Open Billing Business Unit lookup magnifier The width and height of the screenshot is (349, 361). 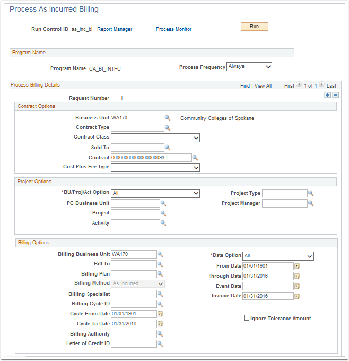click(x=160, y=254)
